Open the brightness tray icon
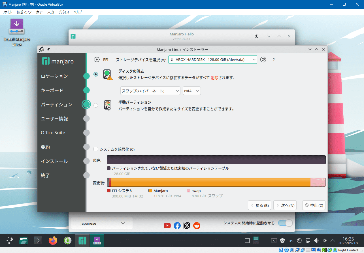The width and height of the screenshot is (364, 253). coord(325,241)
